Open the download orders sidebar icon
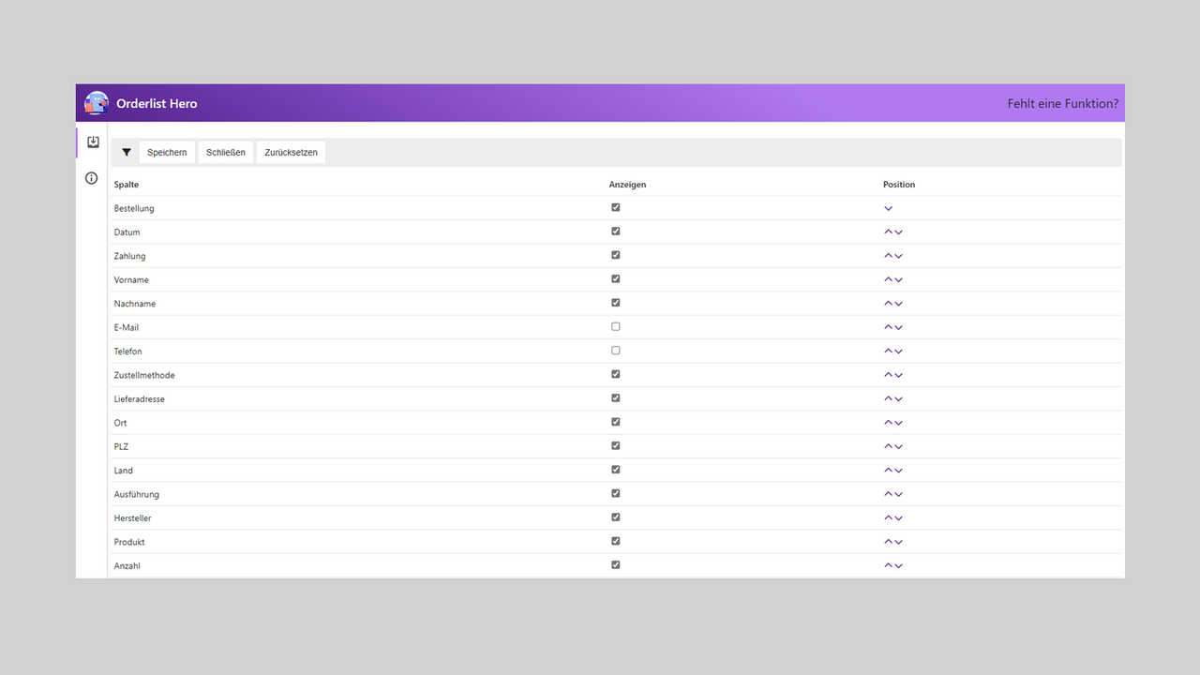Image resolution: width=1200 pixels, height=675 pixels. 93,142
